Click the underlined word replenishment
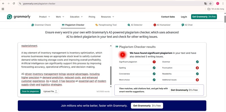Image resolution: width=226 pixels, height=112 pixels. pyautogui.click(x=29, y=46)
